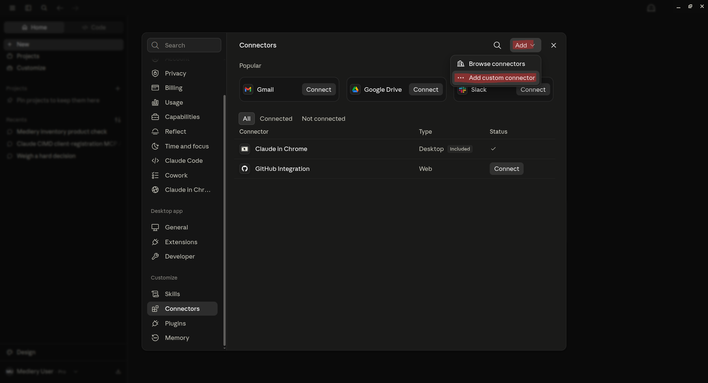
Task: Click the Claude in Chrome connector icon
Action: coord(245,149)
